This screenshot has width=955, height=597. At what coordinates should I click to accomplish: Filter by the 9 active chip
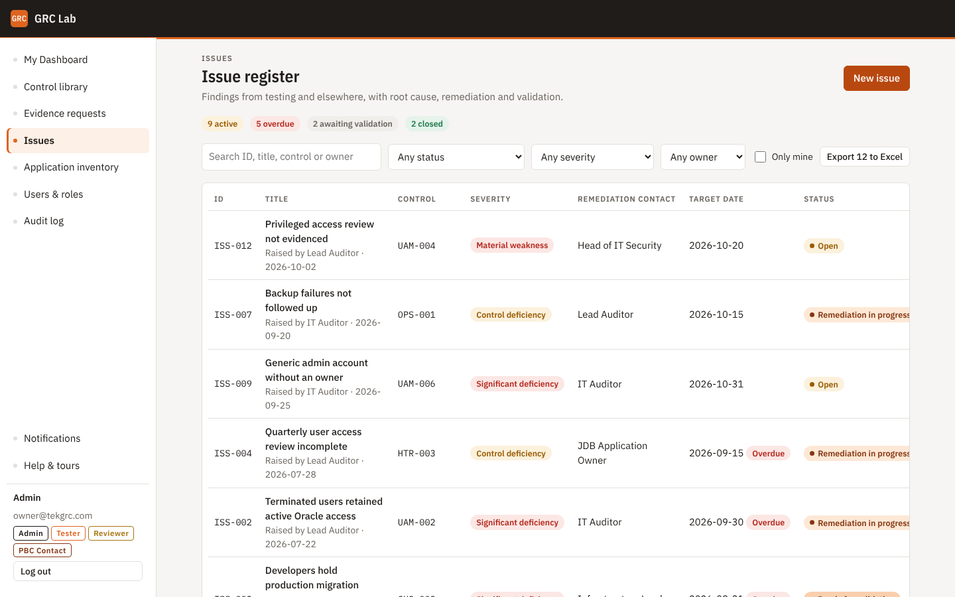pos(222,124)
